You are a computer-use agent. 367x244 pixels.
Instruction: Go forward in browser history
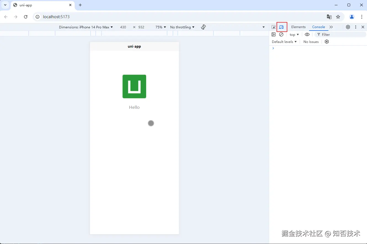pos(16,17)
